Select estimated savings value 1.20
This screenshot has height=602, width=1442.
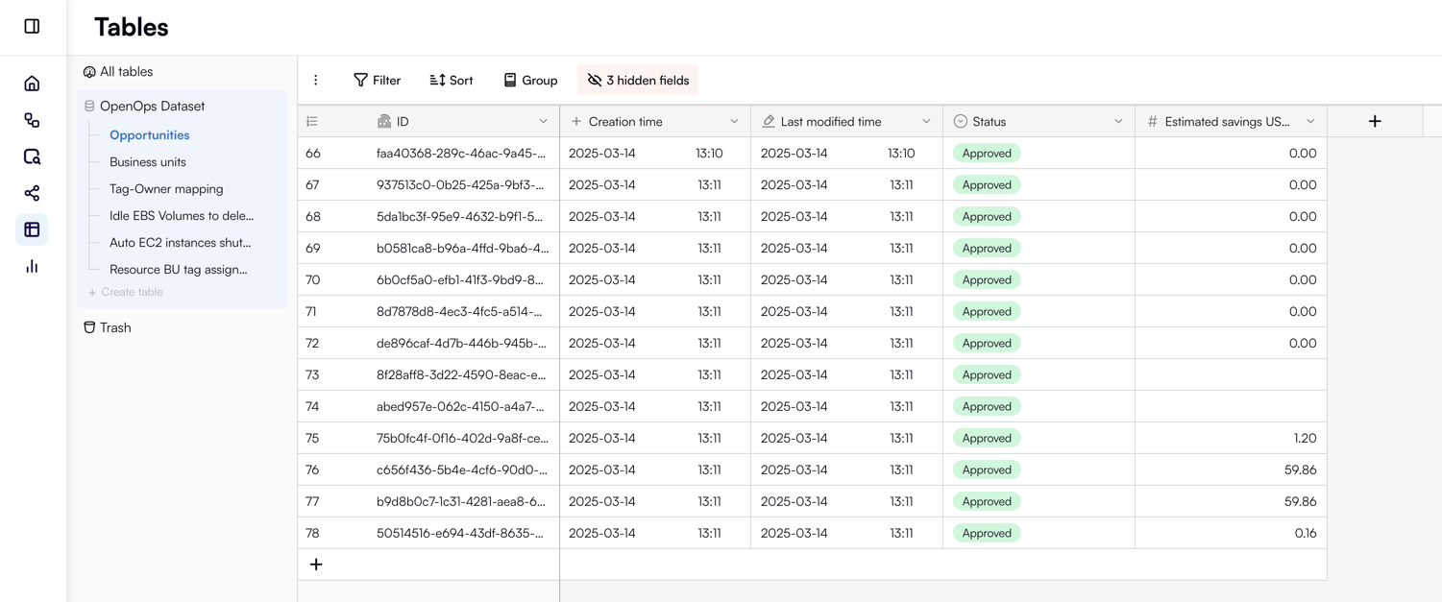click(1305, 439)
